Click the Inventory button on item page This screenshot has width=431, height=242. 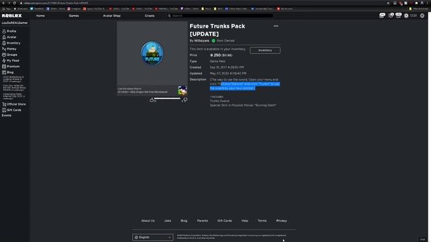(x=265, y=50)
